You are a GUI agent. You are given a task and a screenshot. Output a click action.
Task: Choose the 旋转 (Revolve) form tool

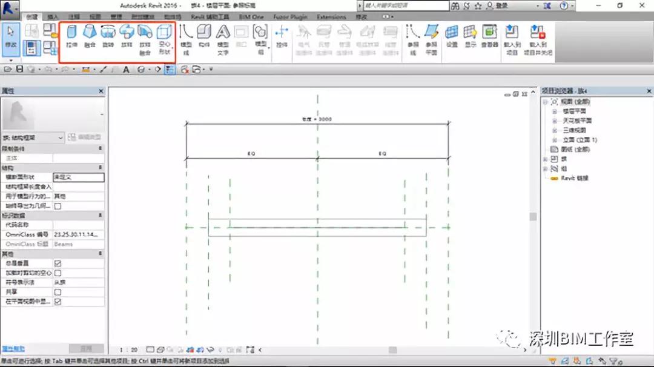point(108,36)
